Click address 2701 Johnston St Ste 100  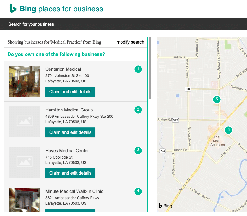click(67, 76)
